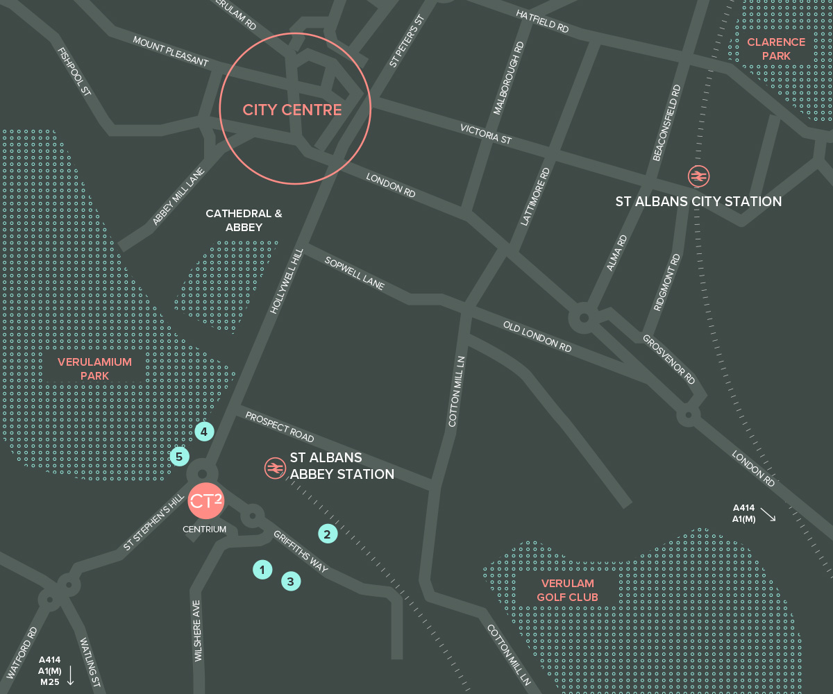This screenshot has width=833, height=694.
Task: Click the St Albans Abbey Station rail icon
Action: pos(275,468)
